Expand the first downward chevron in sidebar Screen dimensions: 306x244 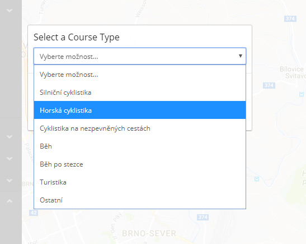click(x=10, y=11)
